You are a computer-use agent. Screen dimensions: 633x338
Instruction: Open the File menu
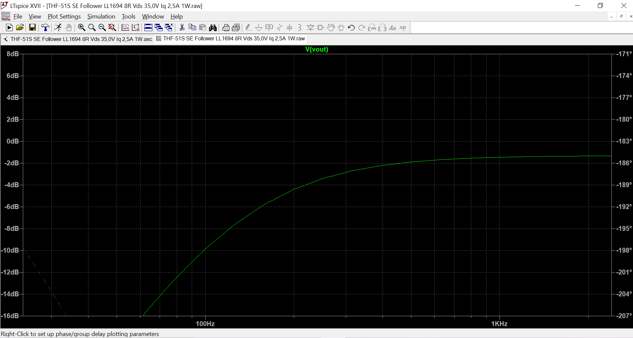pyautogui.click(x=18, y=17)
